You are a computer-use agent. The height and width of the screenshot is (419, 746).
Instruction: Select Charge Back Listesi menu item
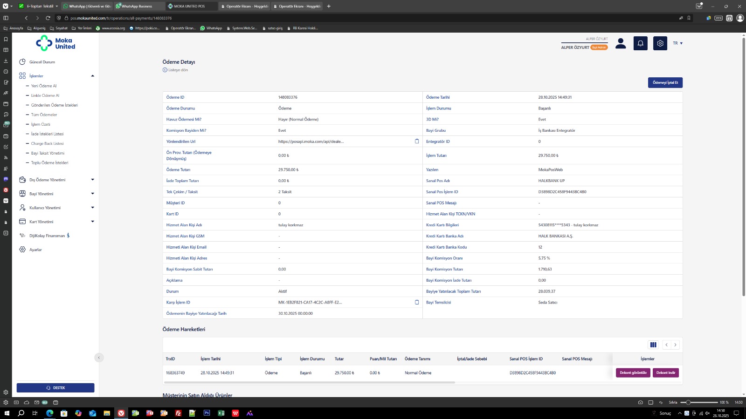click(x=47, y=143)
